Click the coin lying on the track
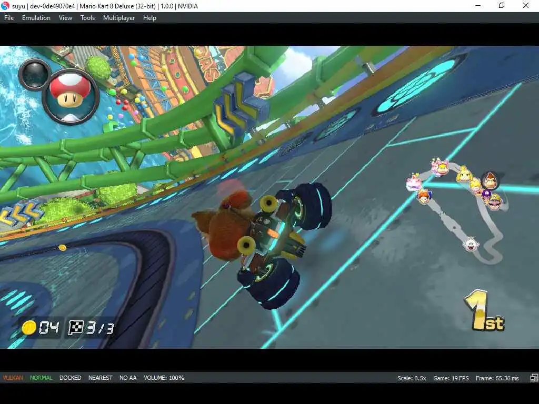The width and height of the screenshot is (539, 404). point(62,247)
